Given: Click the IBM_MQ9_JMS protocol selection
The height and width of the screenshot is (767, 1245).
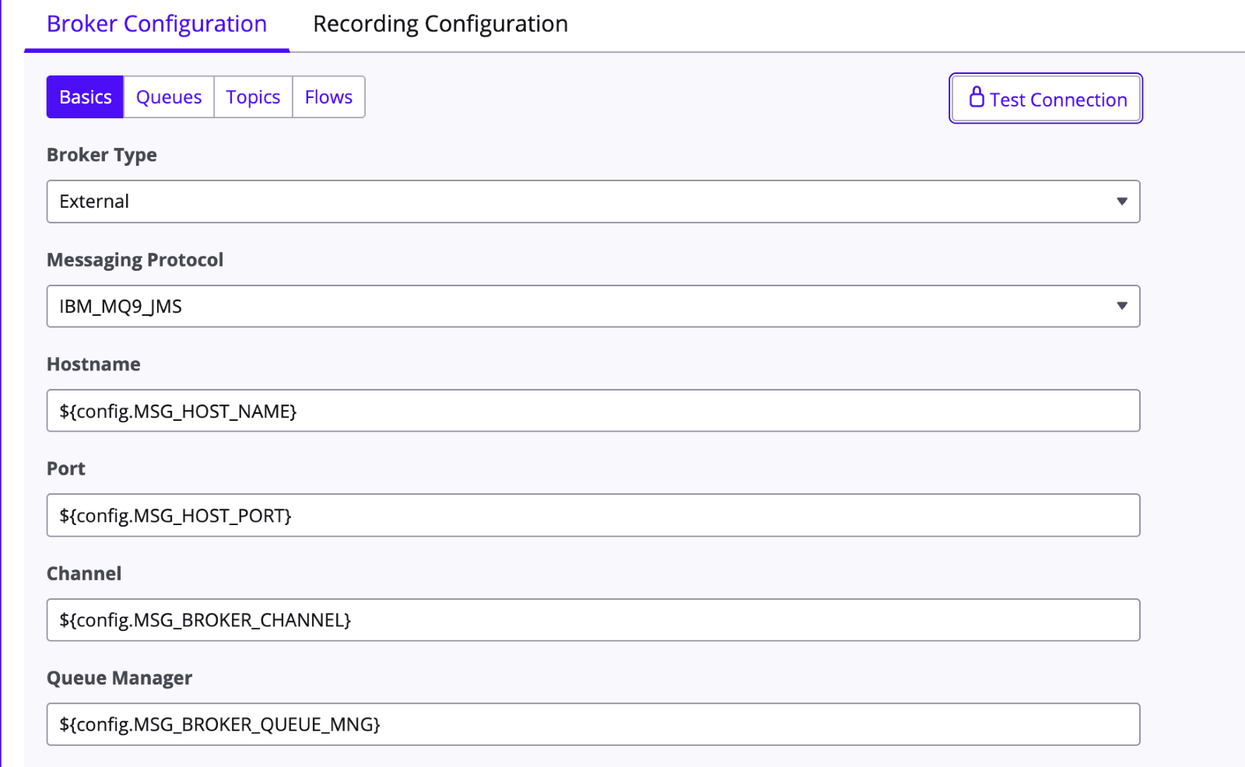Looking at the screenshot, I should 121,306.
